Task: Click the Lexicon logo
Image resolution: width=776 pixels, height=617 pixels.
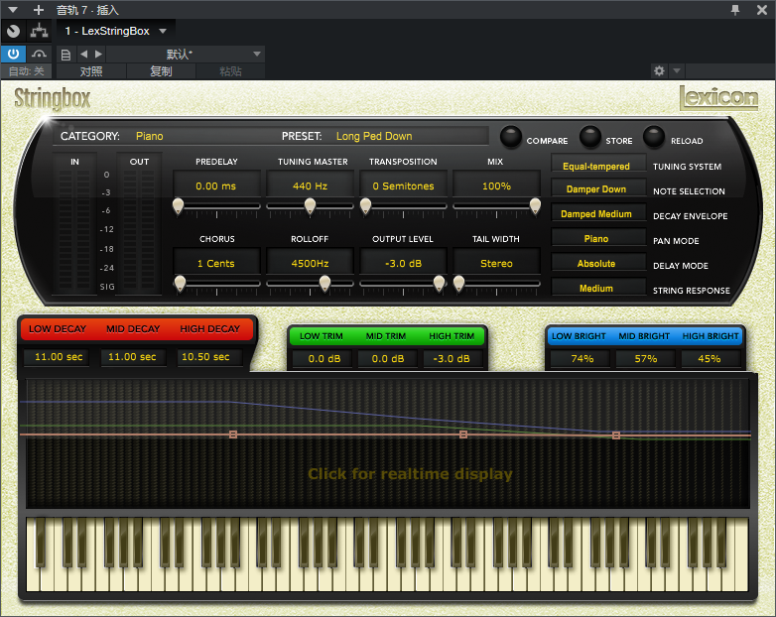Action: (718, 97)
